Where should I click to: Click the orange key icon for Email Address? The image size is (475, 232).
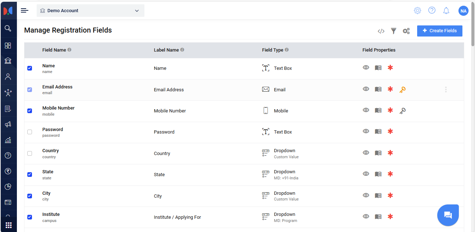click(x=402, y=90)
